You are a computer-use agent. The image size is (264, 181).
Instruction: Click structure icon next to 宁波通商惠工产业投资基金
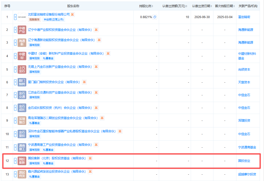point(96,145)
